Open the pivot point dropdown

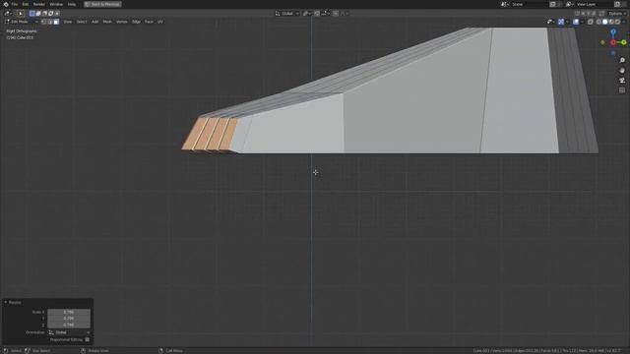click(306, 14)
